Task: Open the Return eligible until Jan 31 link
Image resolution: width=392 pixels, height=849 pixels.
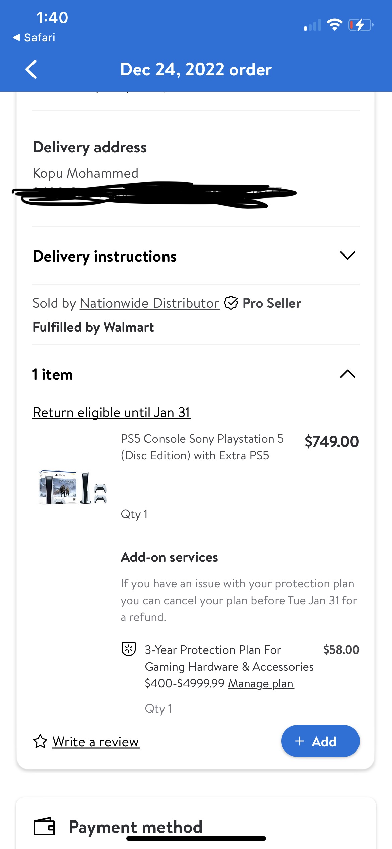Action: pyautogui.click(x=111, y=412)
